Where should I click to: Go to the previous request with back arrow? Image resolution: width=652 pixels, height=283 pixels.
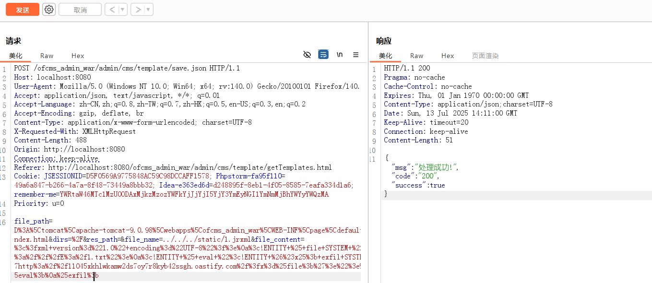click(111, 10)
